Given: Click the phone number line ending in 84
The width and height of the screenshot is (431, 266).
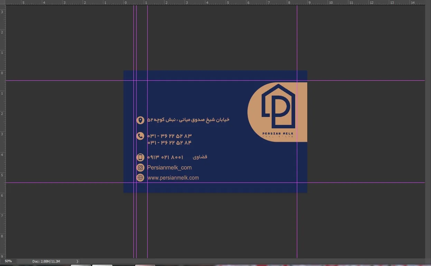Looking at the screenshot, I should [169, 142].
